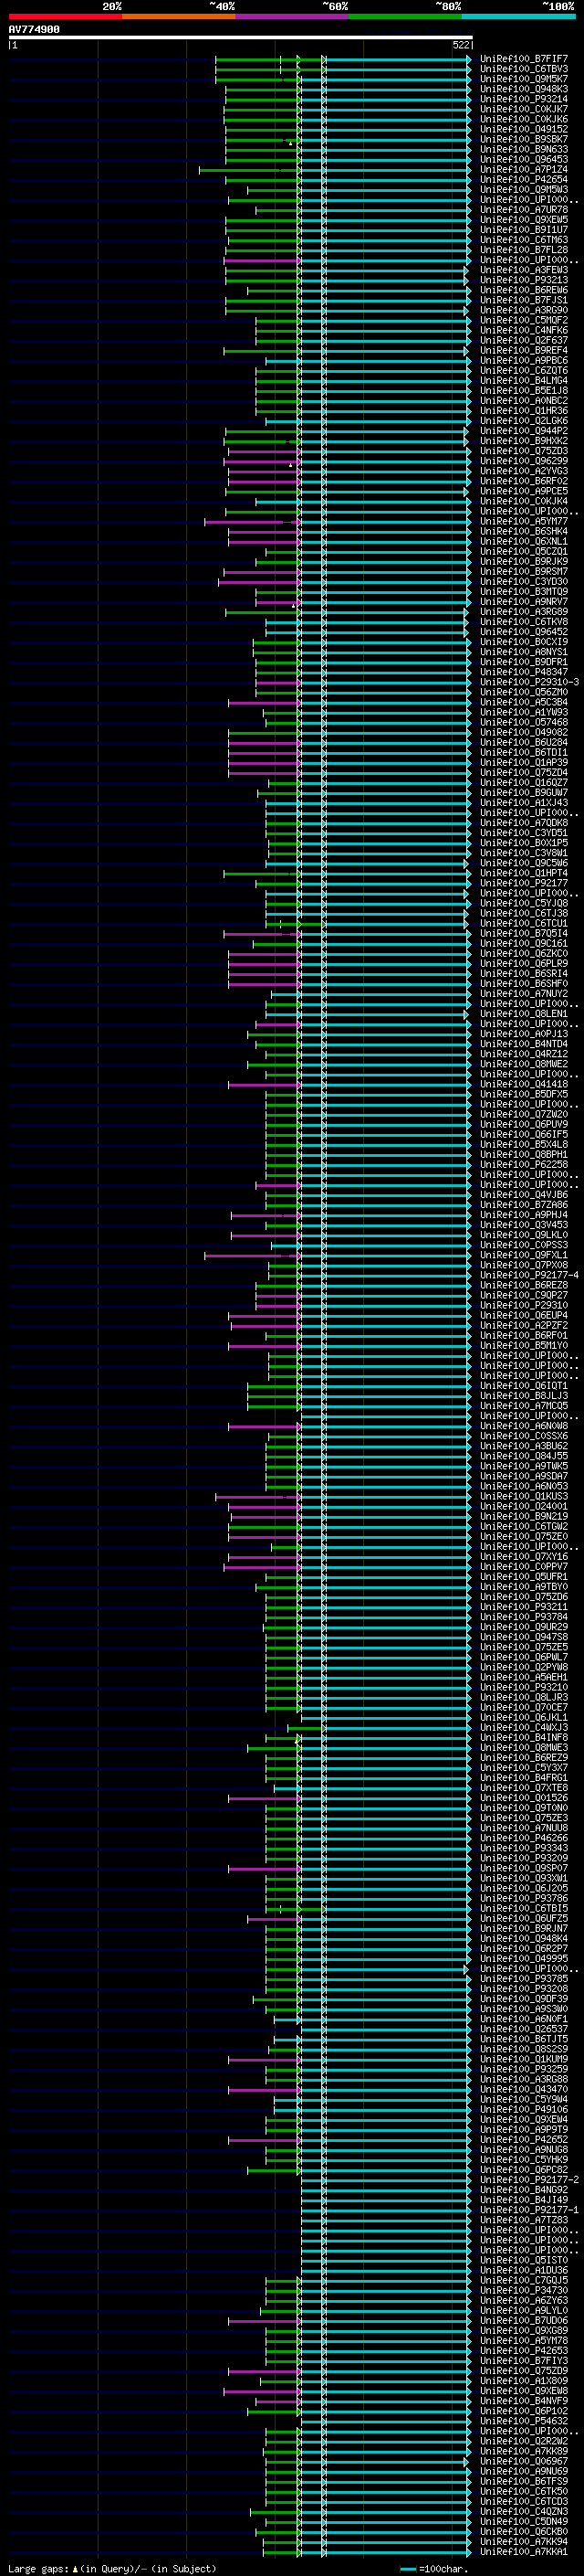The image size is (584, 2576).
Task: Select the UniRef100_B7FL28 label
Action: [523, 250]
